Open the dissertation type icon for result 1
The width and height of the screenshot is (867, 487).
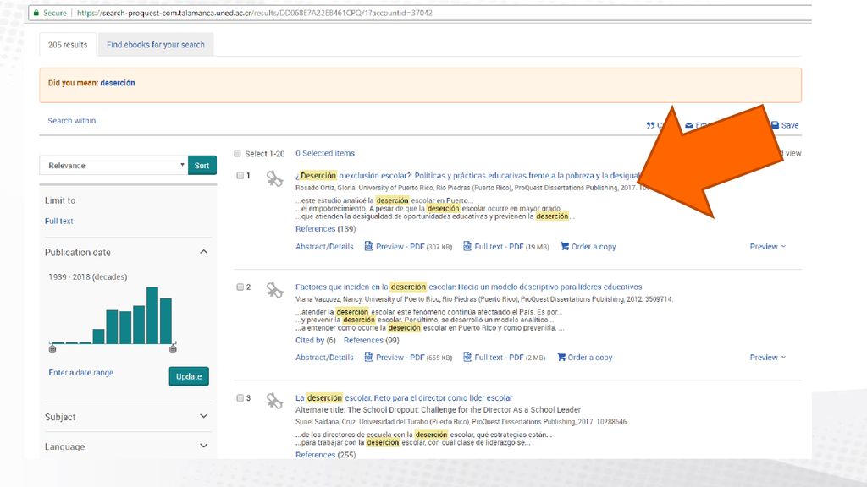[274, 179]
